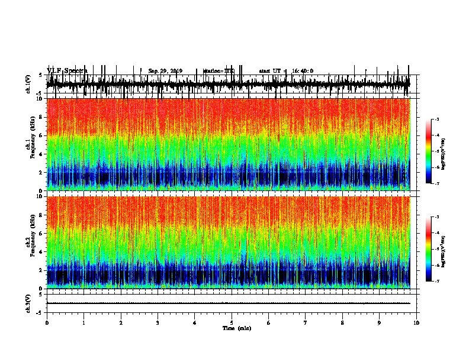This screenshot has width=469, height=362.
Task: Click the "start UT = 16:40:0" text
Action: coord(286,71)
